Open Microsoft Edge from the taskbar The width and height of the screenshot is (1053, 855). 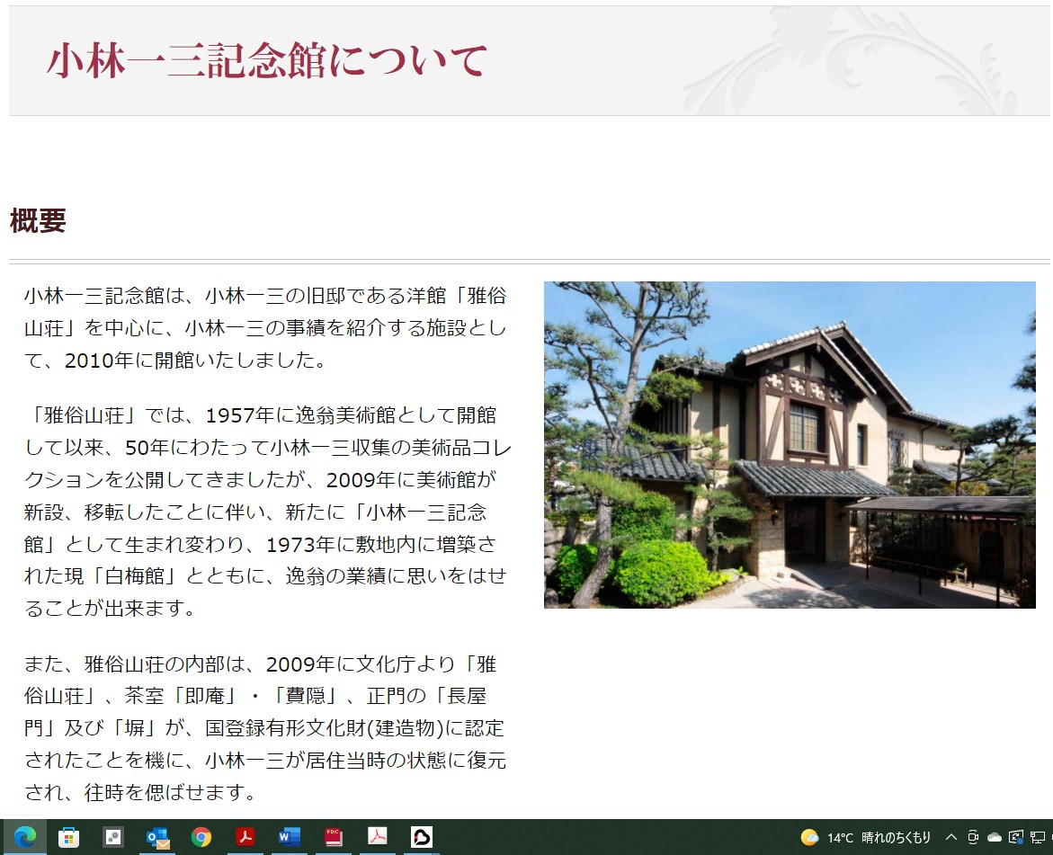point(25,838)
